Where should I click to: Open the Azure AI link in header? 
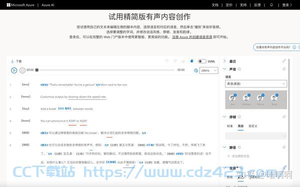coord(48,5)
